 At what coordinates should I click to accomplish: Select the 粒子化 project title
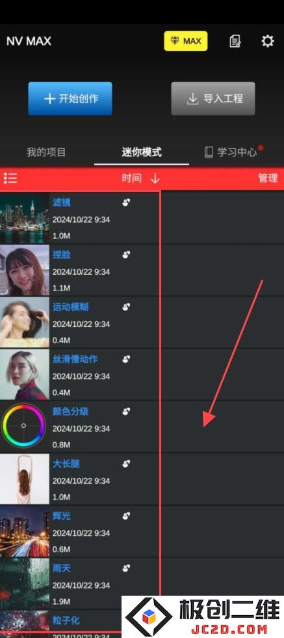tap(66, 620)
